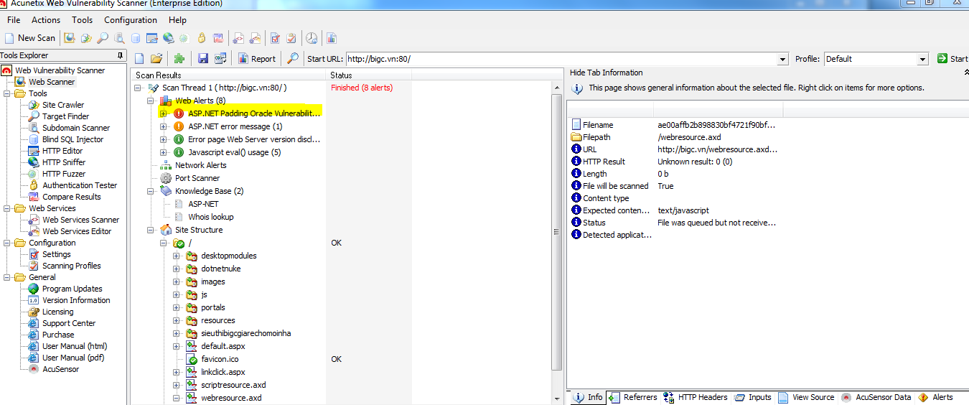Screen dimensions: 969x405
Task: Click the blank new document icon beside Report
Action: [139, 59]
